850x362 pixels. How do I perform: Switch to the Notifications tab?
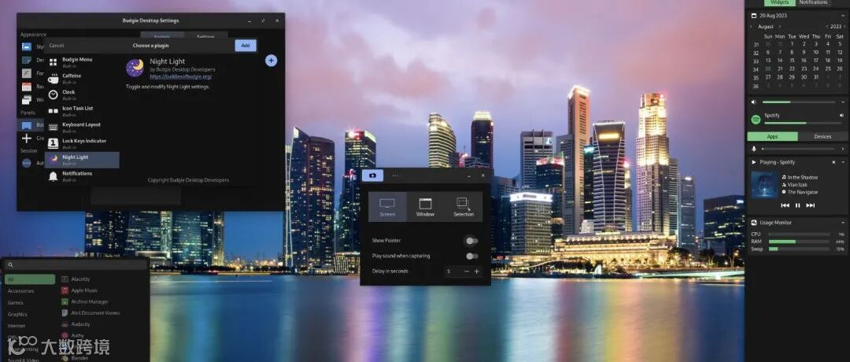[x=813, y=2]
